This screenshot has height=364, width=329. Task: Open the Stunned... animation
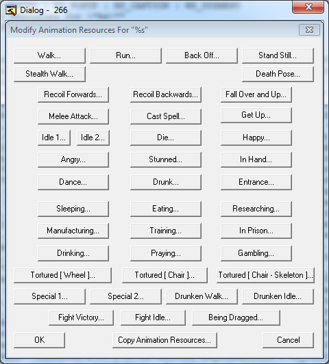click(166, 159)
